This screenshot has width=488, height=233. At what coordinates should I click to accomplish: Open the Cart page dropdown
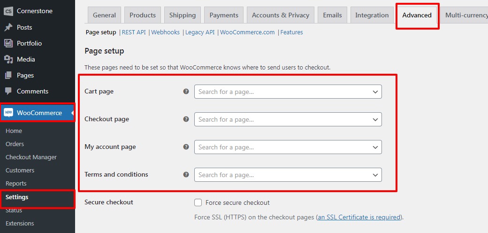(288, 92)
